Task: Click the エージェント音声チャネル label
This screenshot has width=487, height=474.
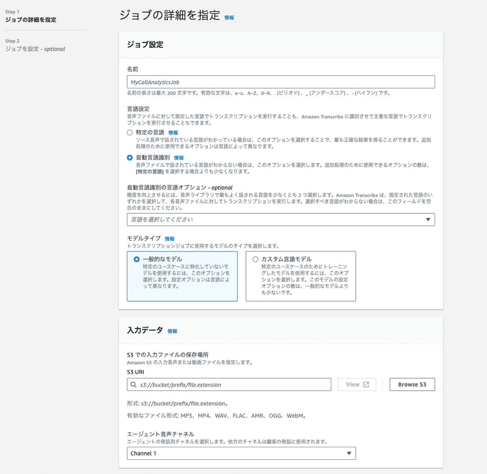Action: tap(161, 434)
